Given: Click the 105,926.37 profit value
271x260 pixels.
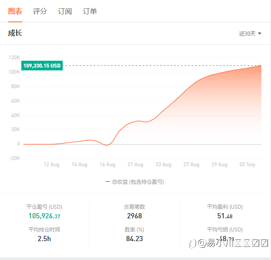Looking at the screenshot, I should tap(44, 216).
